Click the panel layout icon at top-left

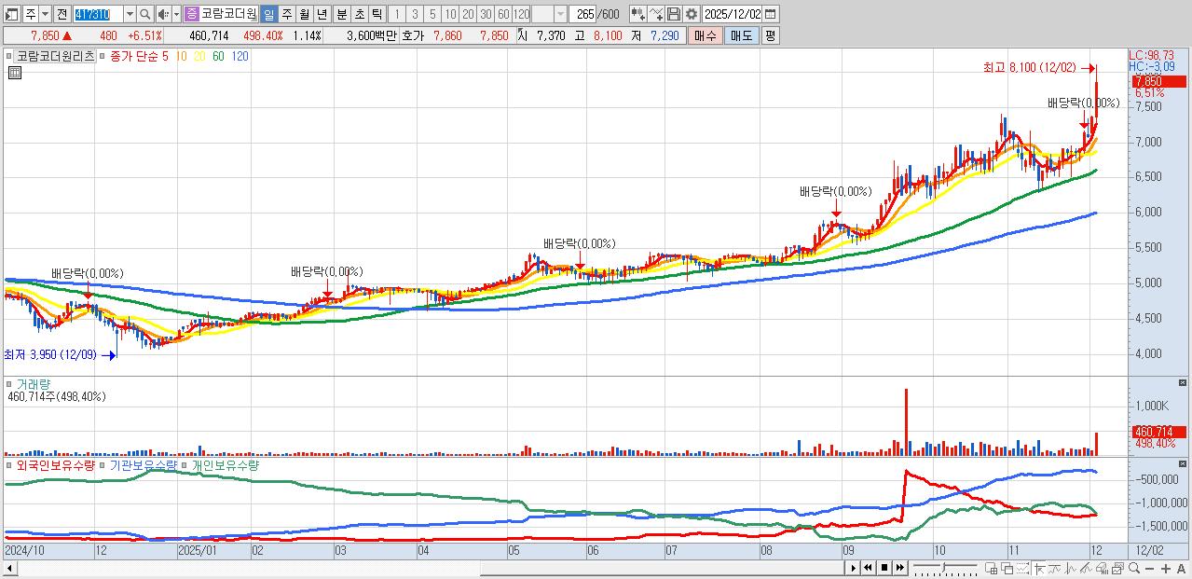click(12, 14)
